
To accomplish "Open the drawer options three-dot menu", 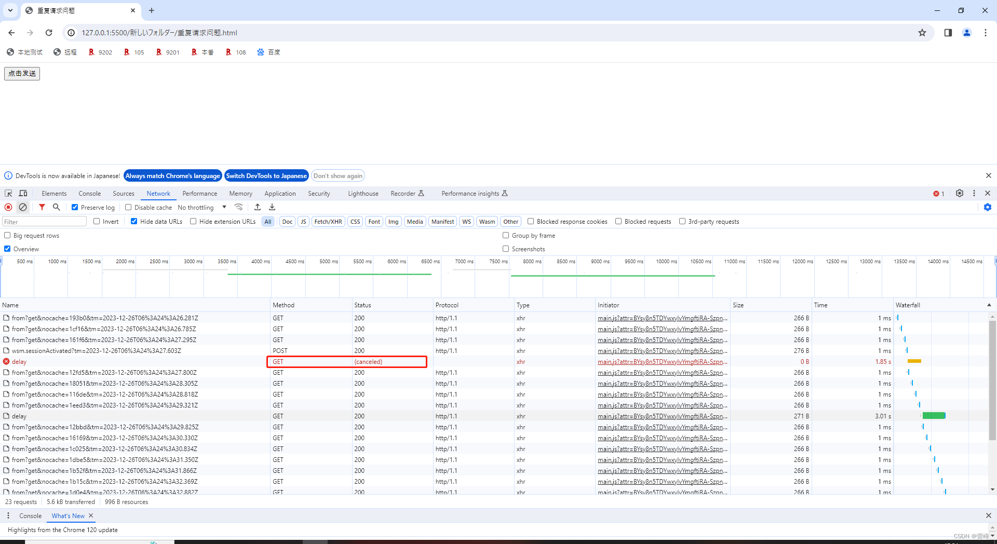I will (x=8, y=515).
